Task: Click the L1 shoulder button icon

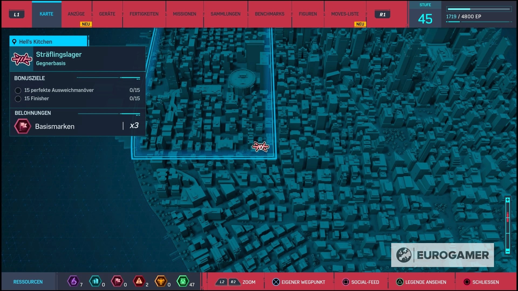Action: click(x=17, y=14)
